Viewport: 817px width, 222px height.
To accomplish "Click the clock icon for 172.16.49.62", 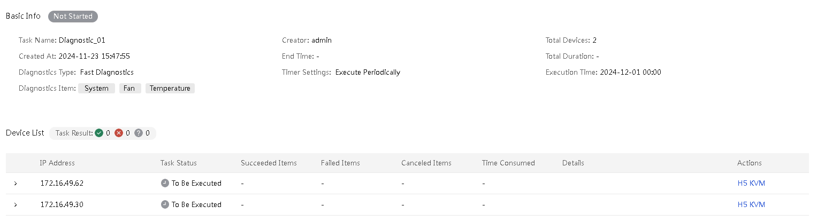I will click(x=165, y=183).
